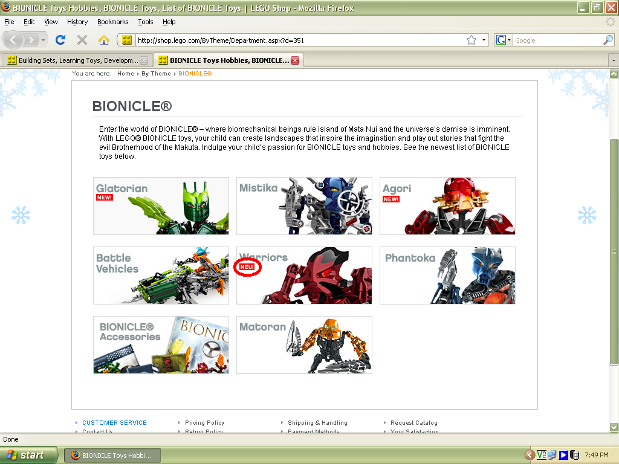
Task: Click the CUSTOMER SERVICE footer link
Action: 114,422
